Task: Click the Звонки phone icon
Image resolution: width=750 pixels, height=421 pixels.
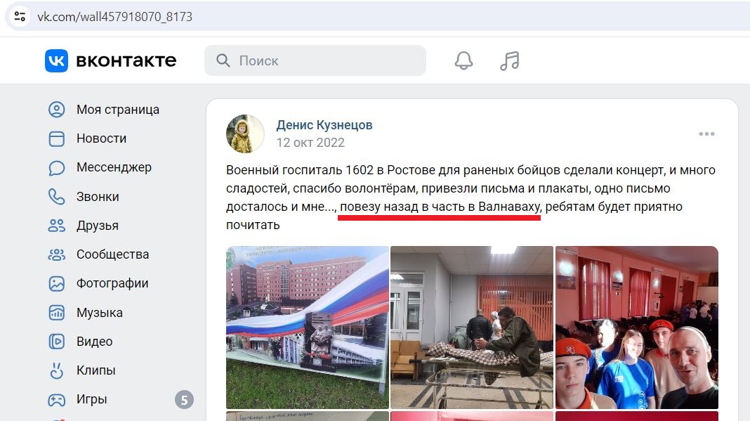Action: pyautogui.click(x=56, y=197)
